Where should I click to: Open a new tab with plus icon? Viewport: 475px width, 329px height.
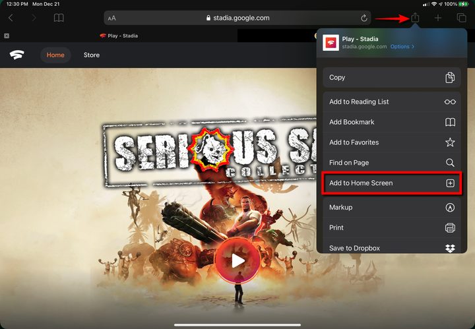click(x=438, y=18)
